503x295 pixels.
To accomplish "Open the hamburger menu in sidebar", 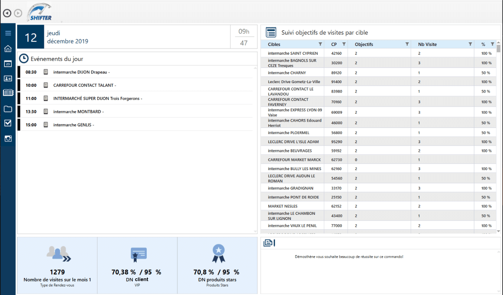I will point(8,33).
